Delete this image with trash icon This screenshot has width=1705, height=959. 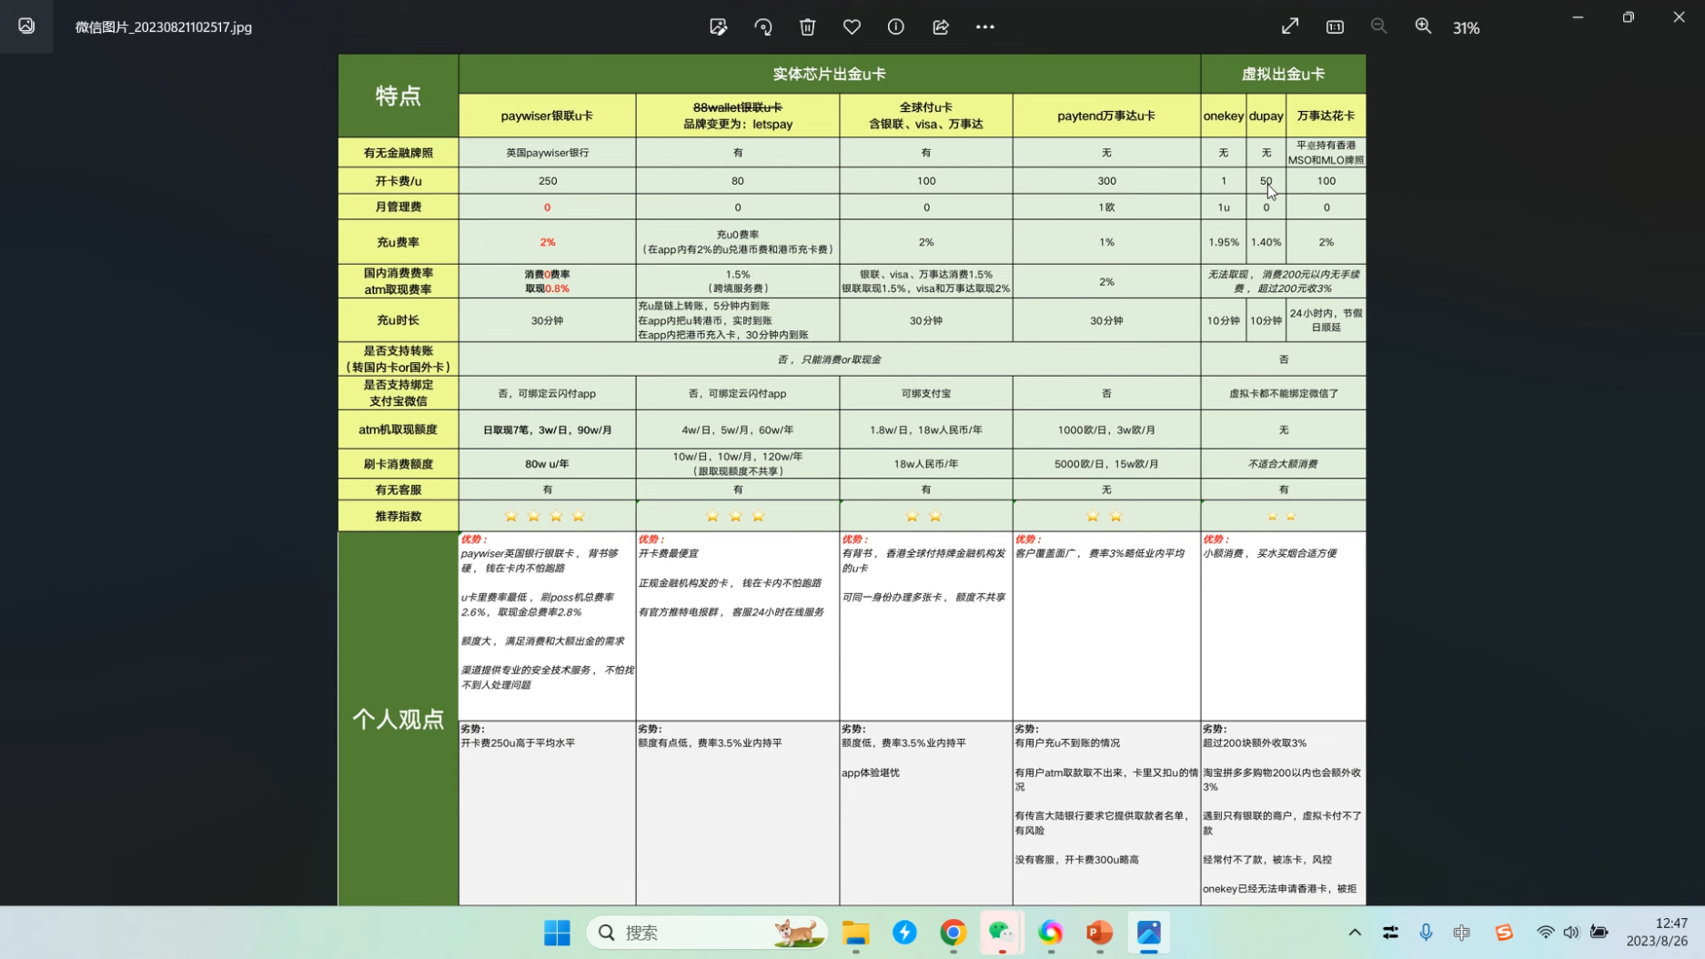pyautogui.click(x=807, y=27)
